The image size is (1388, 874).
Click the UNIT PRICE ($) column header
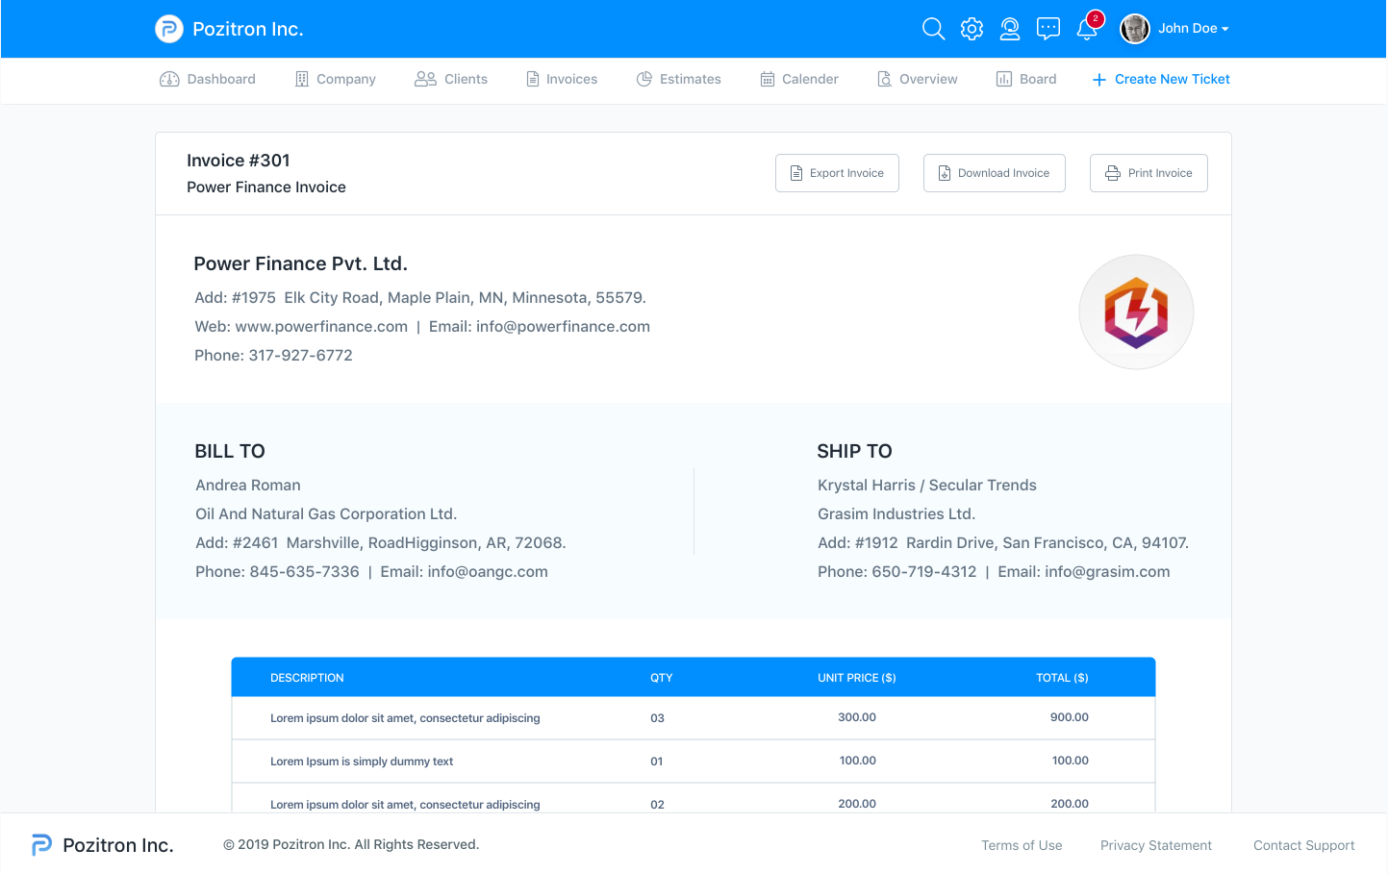pyautogui.click(x=857, y=678)
